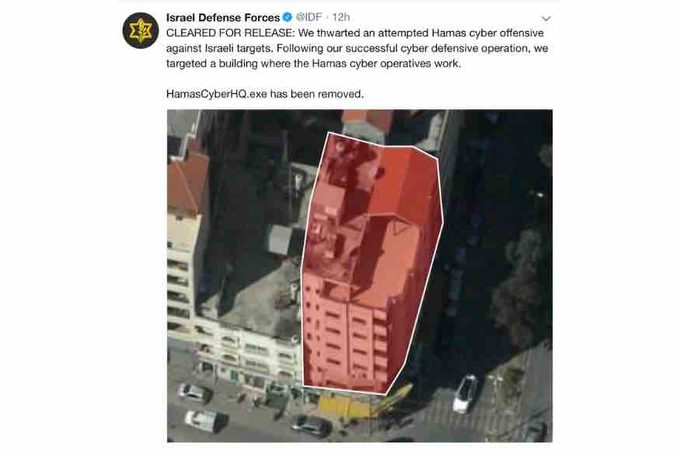
Task: Open the tweet via 12h timestamp
Action: pos(341,17)
